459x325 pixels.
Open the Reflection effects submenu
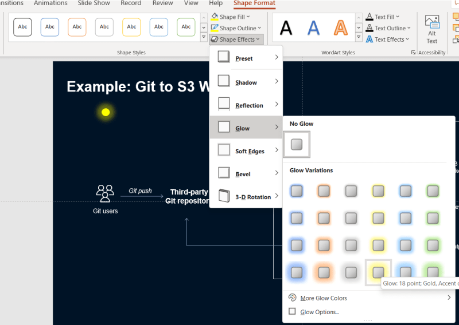click(246, 105)
